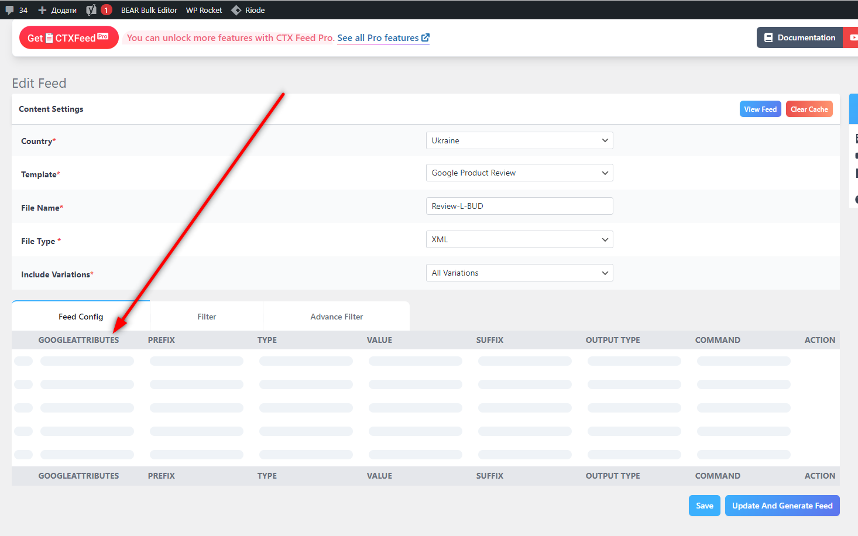Click the top TYPE column header
The image size is (858, 536).
coord(267,340)
